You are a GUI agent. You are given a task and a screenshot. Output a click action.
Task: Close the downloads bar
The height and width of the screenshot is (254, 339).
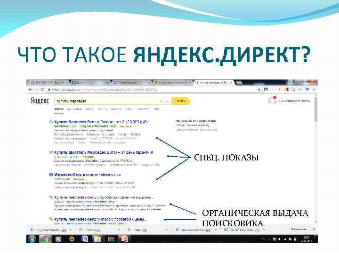(314, 229)
